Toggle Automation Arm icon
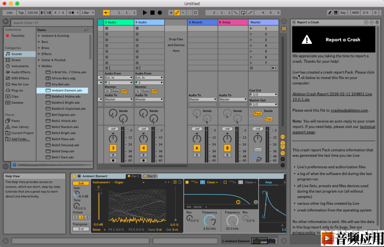This screenshot has width=384, height=247. point(177,13)
